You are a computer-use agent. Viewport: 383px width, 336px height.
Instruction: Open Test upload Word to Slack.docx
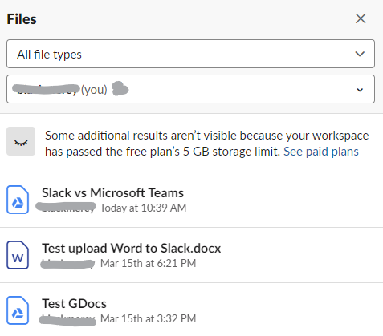point(131,248)
